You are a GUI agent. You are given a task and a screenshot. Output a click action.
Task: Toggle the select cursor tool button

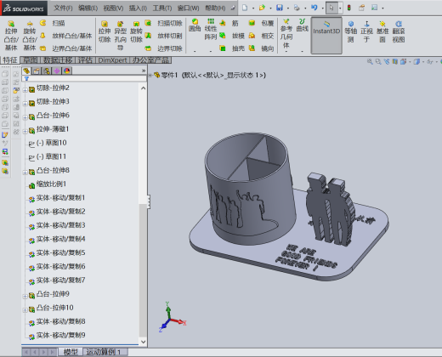pyautogui.click(x=331, y=8)
